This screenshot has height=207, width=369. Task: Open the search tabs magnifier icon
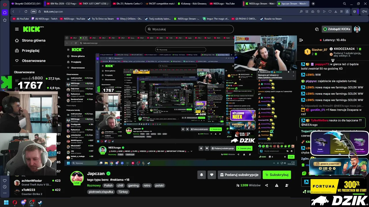tap(344, 4)
